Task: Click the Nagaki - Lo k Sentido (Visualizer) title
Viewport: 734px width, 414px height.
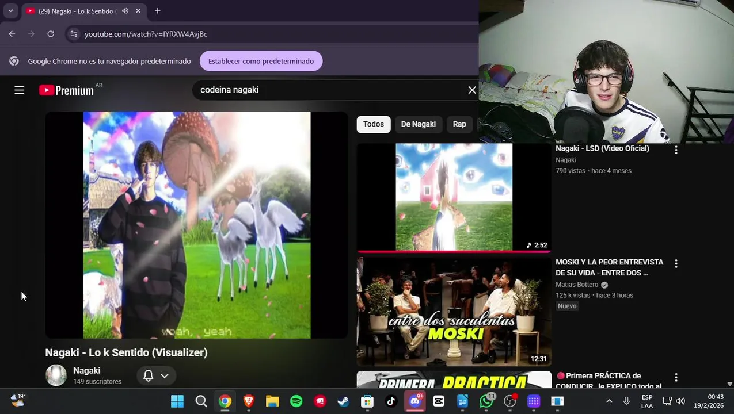Action: click(x=127, y=352)
